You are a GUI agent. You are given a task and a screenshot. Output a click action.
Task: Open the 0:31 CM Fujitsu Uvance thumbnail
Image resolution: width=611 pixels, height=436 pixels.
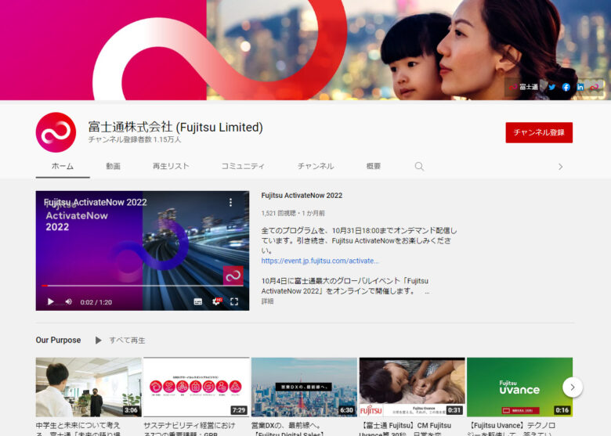click(x=412, y=387)
